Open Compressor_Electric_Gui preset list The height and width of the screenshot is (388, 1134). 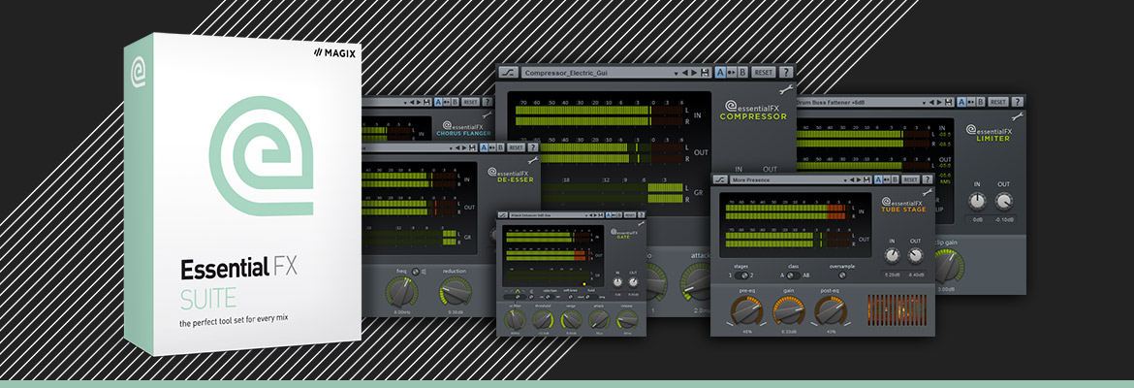coord(616,73)
